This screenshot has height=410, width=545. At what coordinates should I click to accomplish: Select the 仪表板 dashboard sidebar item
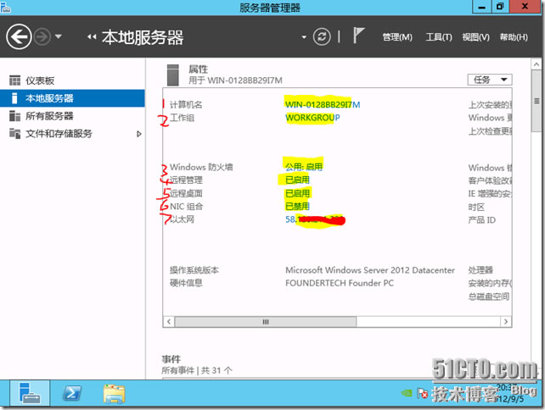point(40,80)
